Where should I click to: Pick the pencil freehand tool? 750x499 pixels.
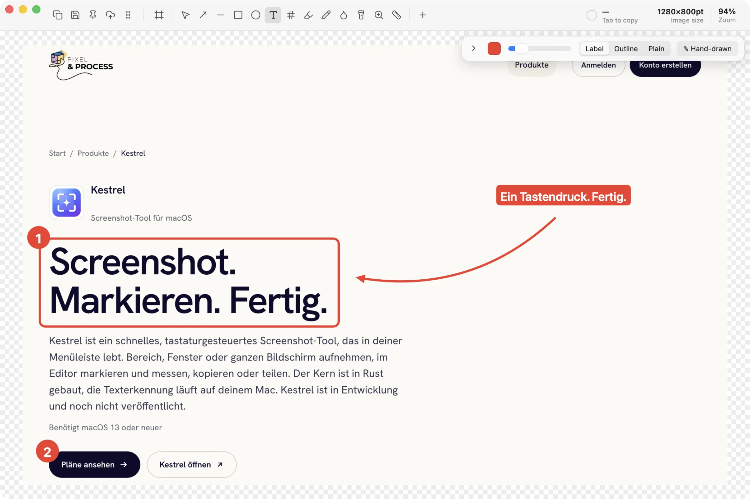click(326, 15)
